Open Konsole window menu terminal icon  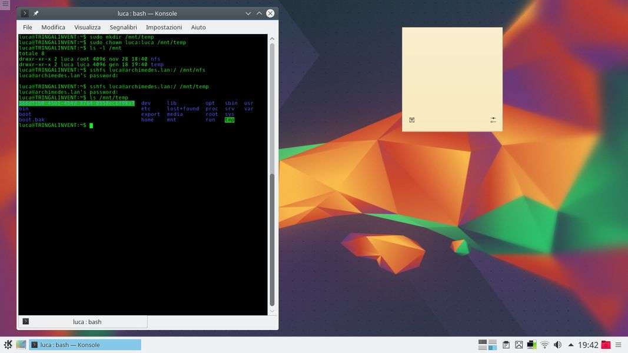(25, 14)
